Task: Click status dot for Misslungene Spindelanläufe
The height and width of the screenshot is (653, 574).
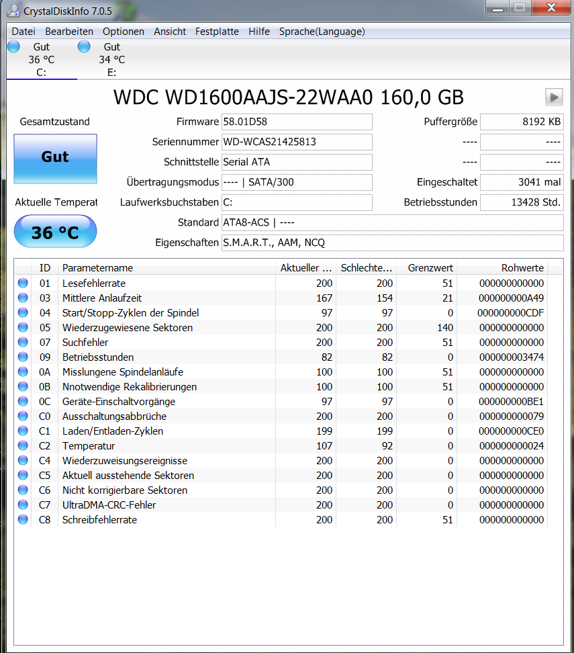Action: pyautogui.click(x=23, y=372)
